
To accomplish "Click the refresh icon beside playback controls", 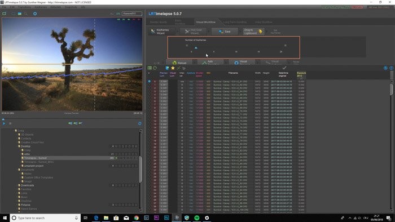I will (x=140, y=123).
